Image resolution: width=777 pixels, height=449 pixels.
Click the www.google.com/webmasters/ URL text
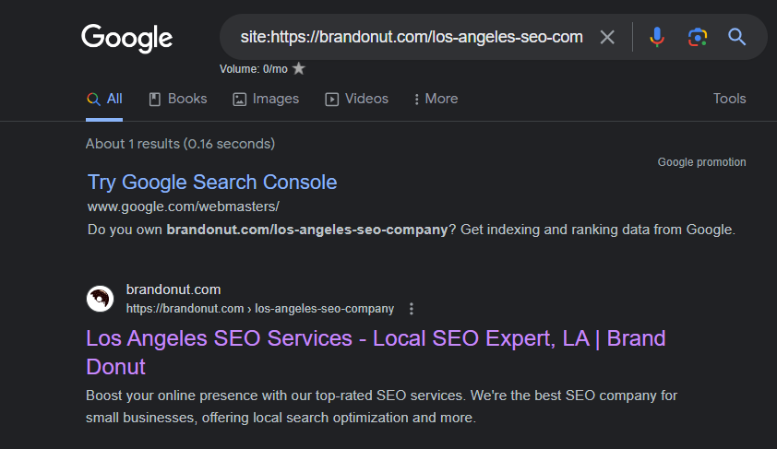(183, 206)
